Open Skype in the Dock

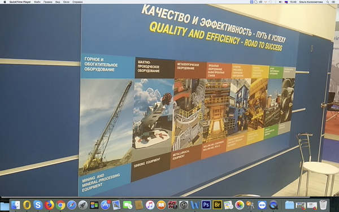point(38,205)
